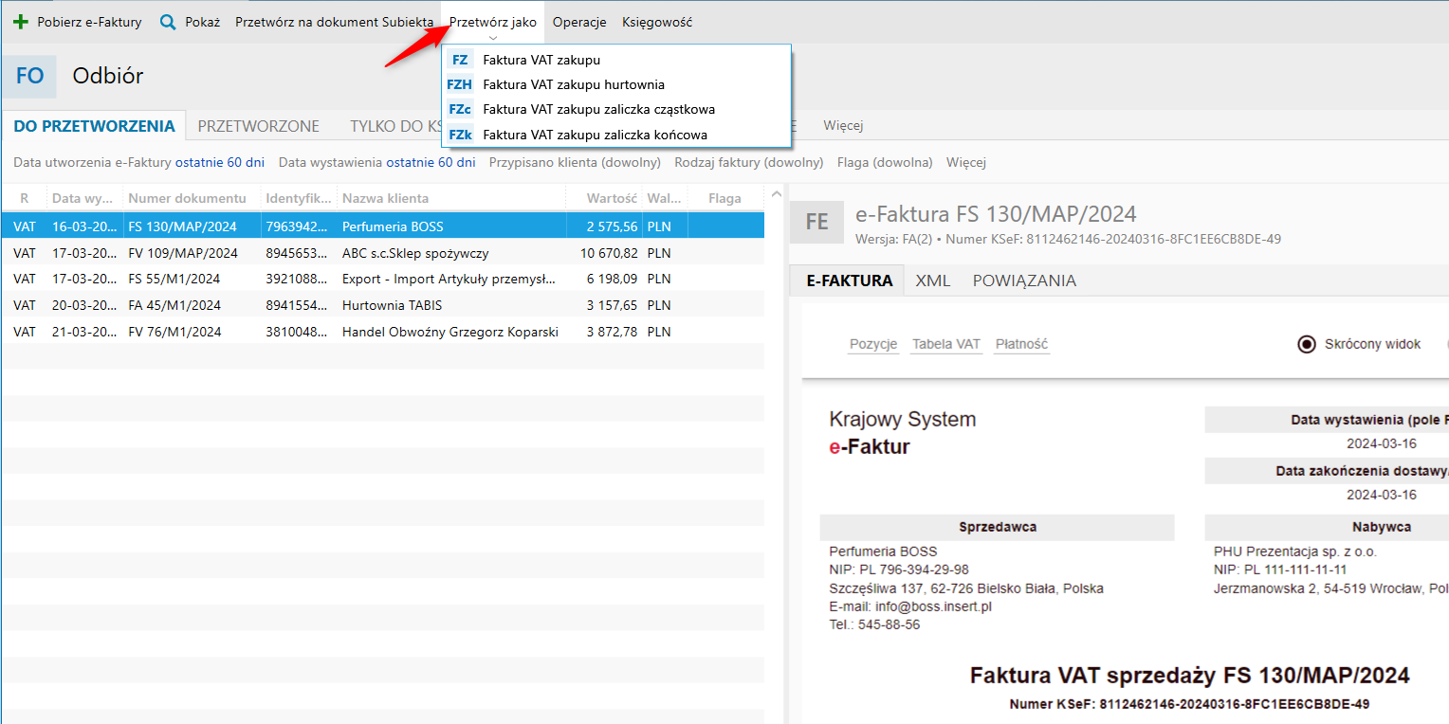Click the buyer NIP PL 111-111-11-11

coord(1280,570)
